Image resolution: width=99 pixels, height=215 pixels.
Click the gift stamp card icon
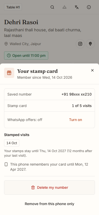pos(9,73)
